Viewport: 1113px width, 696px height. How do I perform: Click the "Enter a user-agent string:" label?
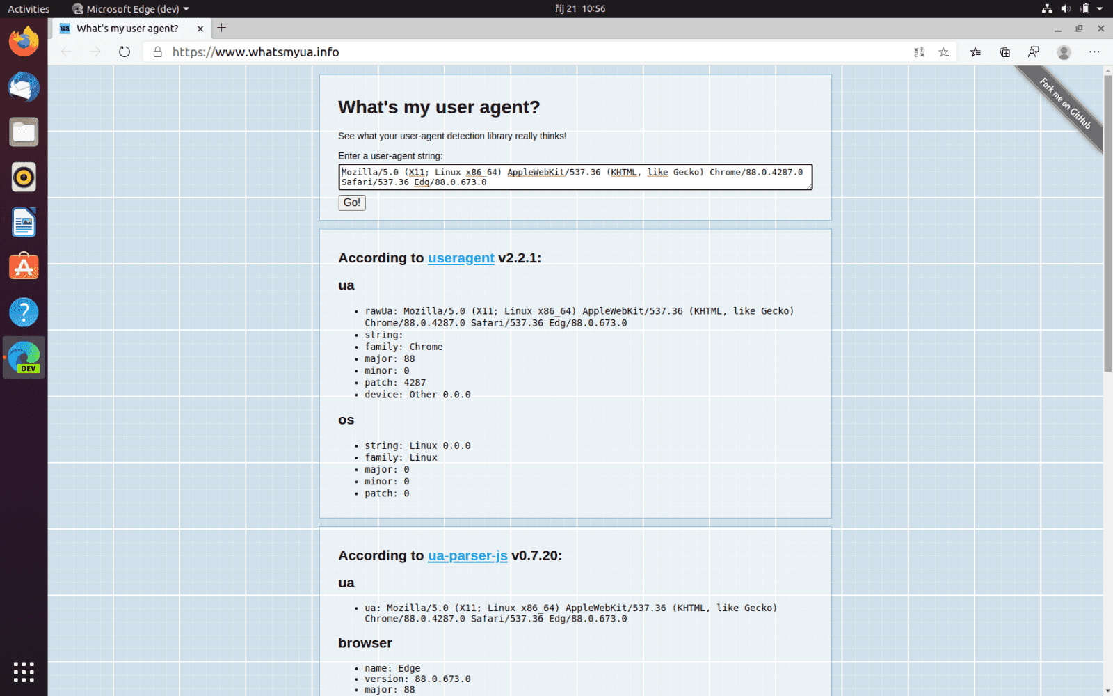coord(390,156)
